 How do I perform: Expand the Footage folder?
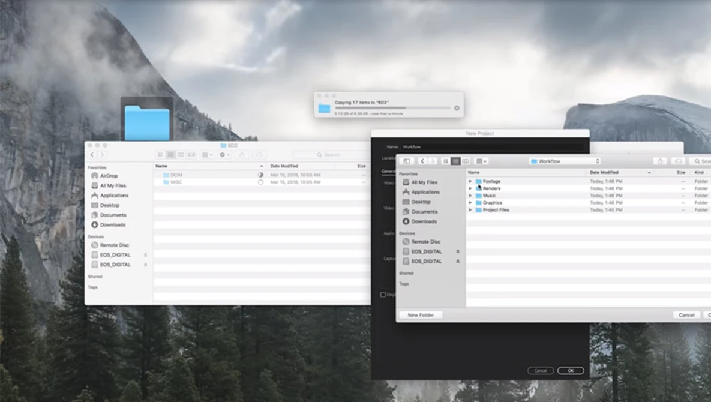pyautogui.click(x=470, y=181)
